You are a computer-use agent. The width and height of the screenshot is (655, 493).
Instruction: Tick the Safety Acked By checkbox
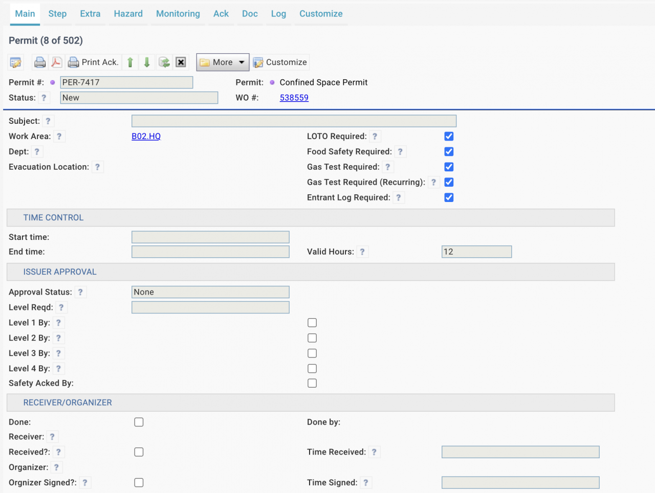tap(312, 383)
